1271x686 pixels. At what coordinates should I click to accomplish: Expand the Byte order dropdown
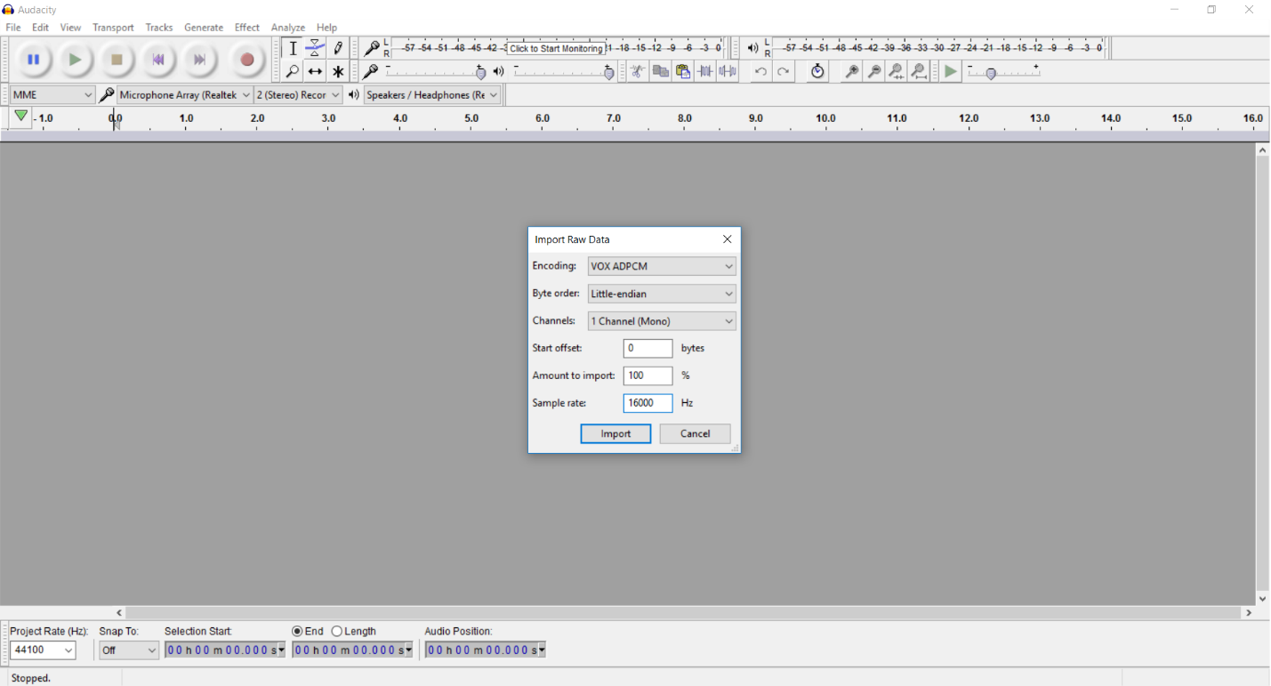[662, 294]
